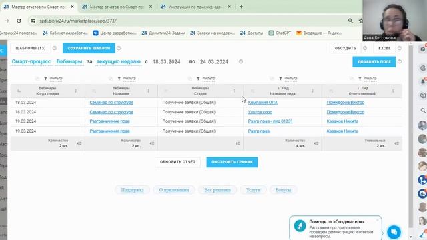
Task: Open the Вебинары smart-process selector
Action: tap(69, 62)
